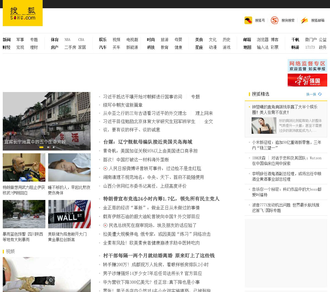Open the 学习强国 banner
The width and height of the screenshot is (330, 292).
click(307, 81)
